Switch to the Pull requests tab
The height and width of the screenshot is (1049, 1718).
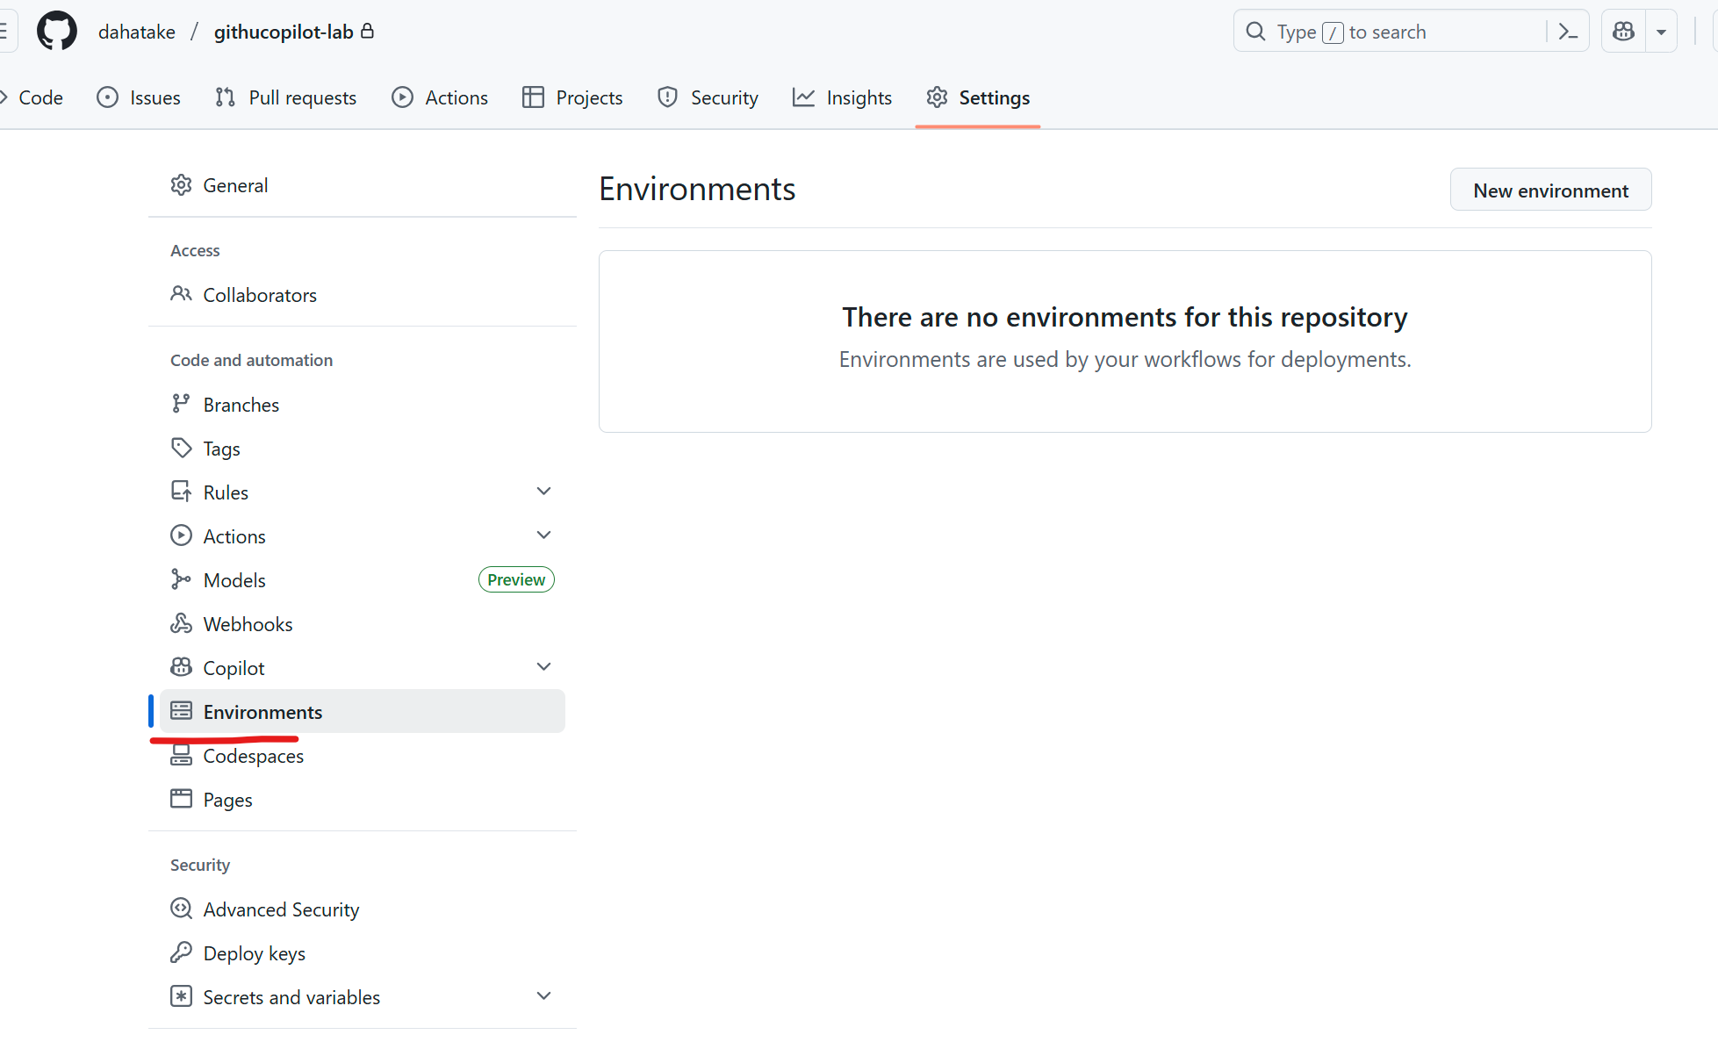tap(285, 97)
